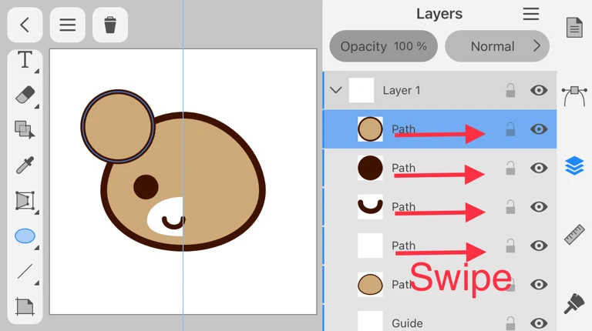Open the path editing panel icon
The height and width of the screenshot is (331, 592).
(x=574, y=95)
